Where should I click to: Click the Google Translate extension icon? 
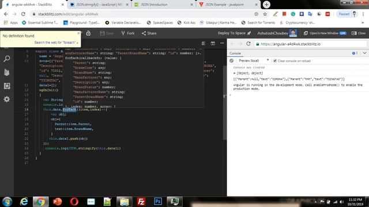pyautogui.click(x=310, y=14)
